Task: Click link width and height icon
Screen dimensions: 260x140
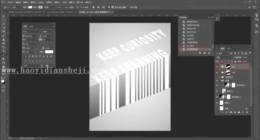Action: pos(77,7)
